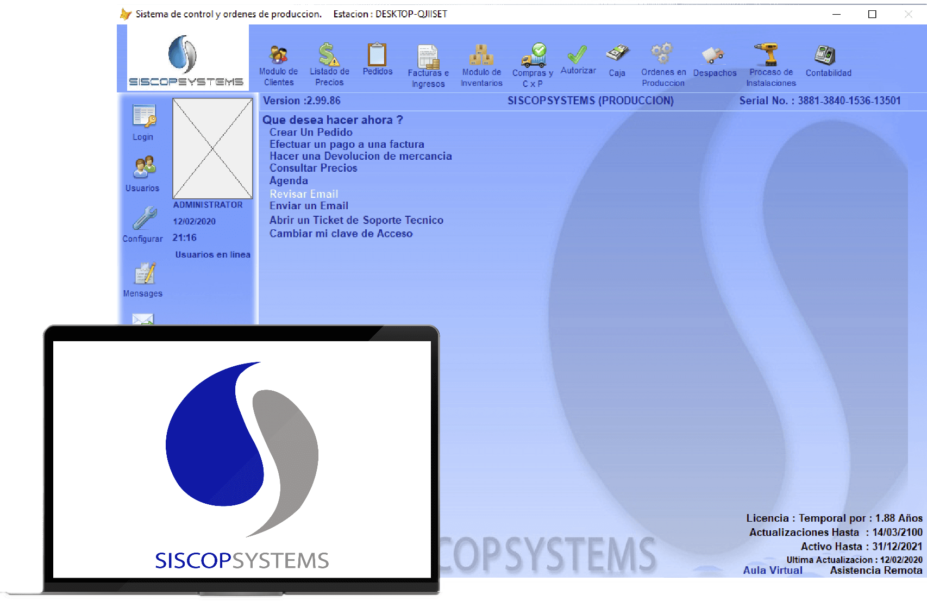Click the Pedidos clipboard icon

click(x=377, y=55)
